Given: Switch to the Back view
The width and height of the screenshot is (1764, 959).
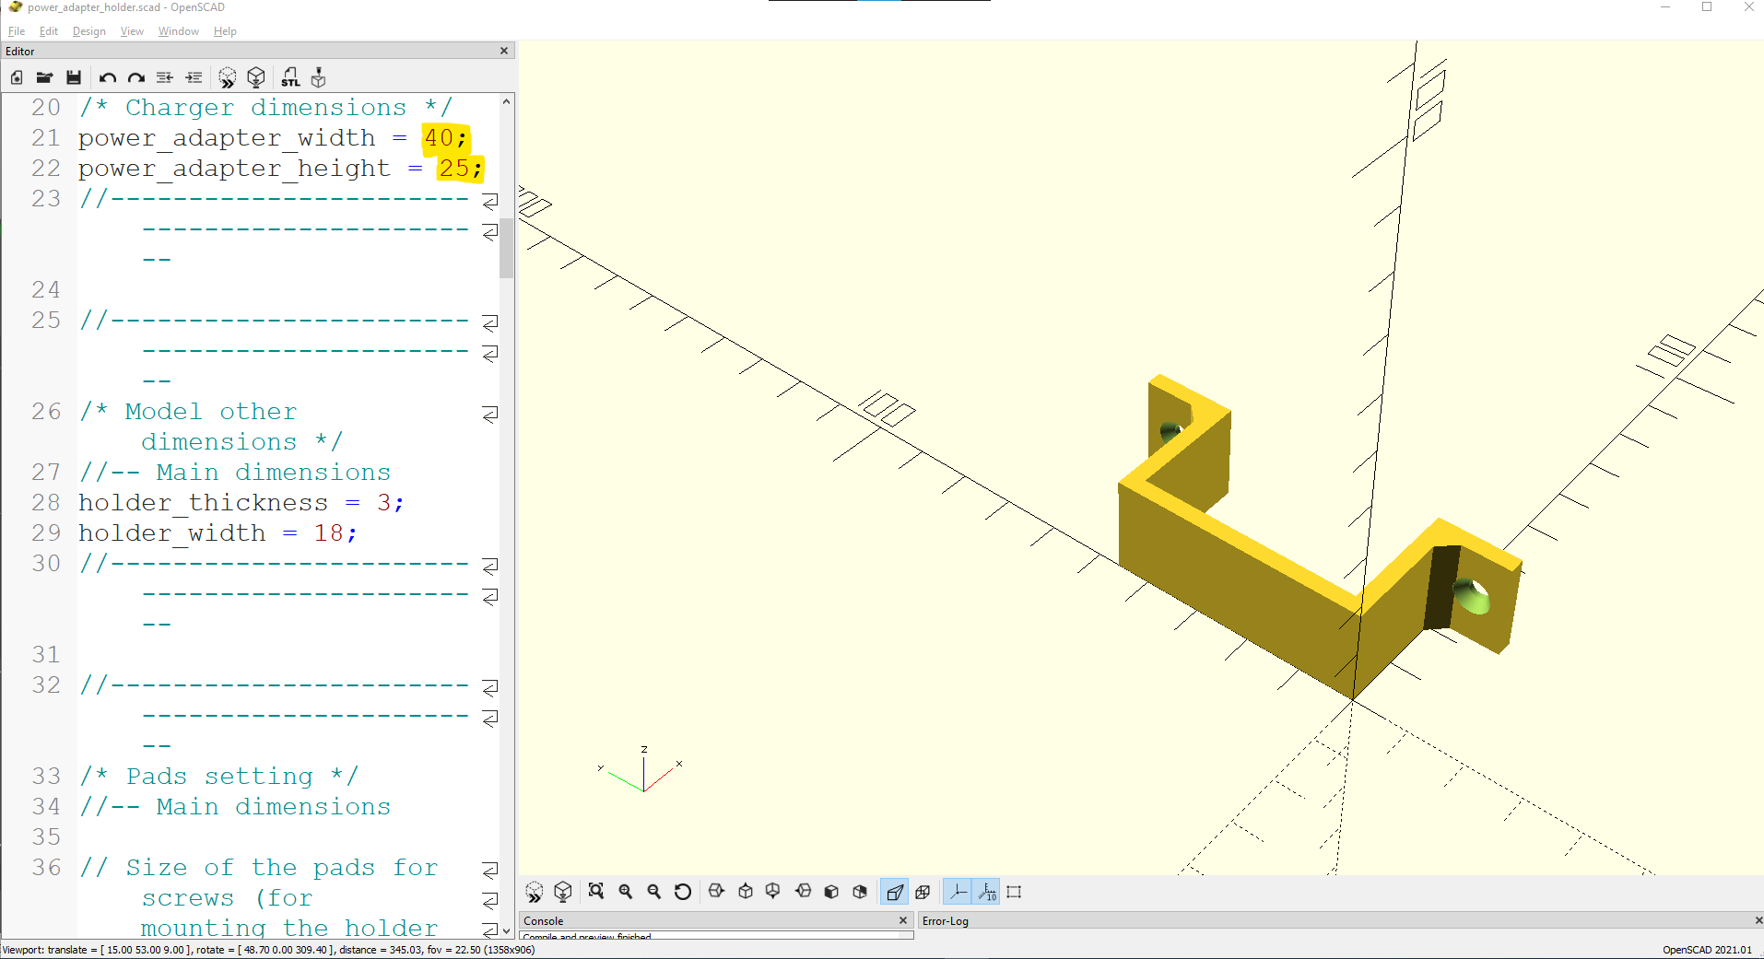Looking at the screenshot, I should click(x=860, y=892).
